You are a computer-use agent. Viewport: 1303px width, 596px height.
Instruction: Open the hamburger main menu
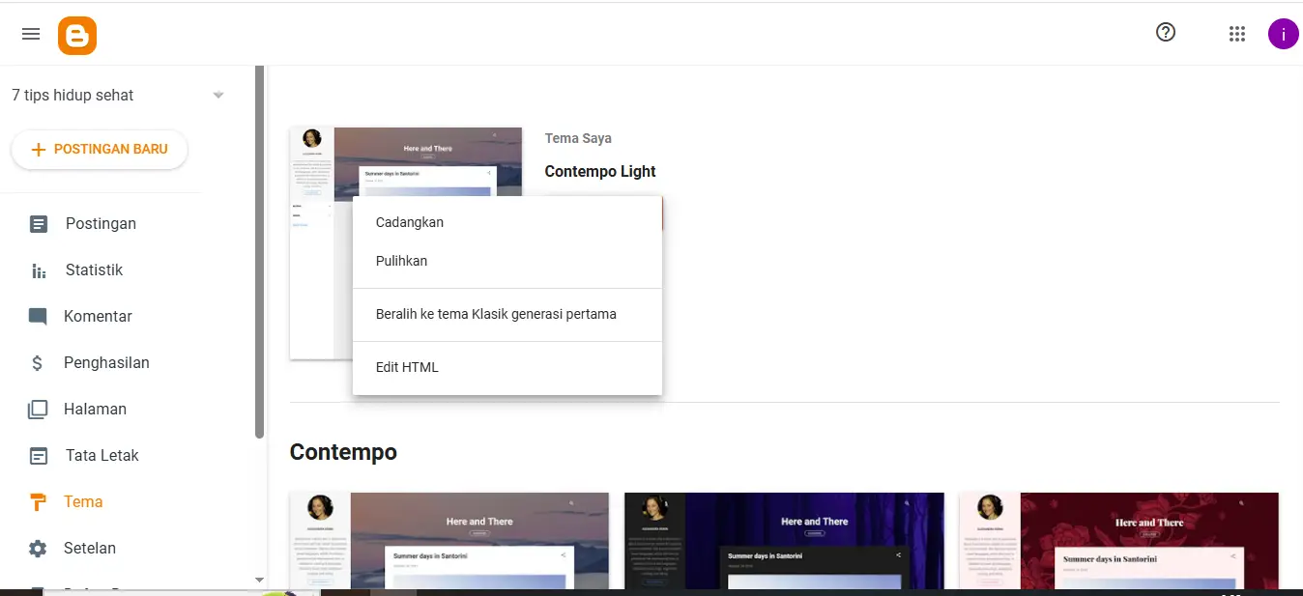pos(31,34)
